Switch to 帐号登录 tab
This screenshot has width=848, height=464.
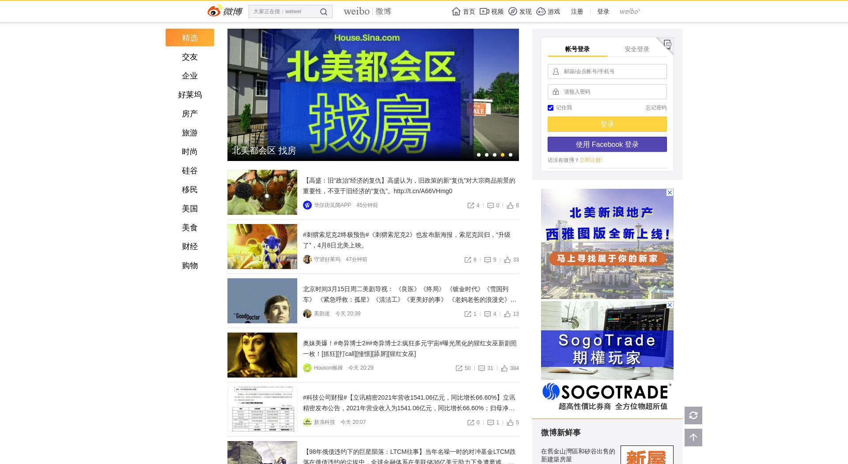577,49
